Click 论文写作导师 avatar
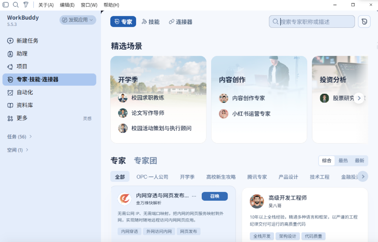378x242 pixels. pos(123,113)
